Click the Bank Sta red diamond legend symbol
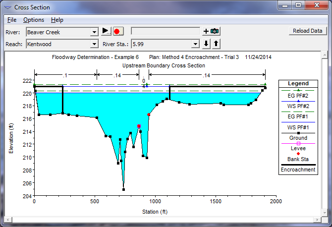The height and width of the screenshot is (227, 332). [x=298, y=154]
